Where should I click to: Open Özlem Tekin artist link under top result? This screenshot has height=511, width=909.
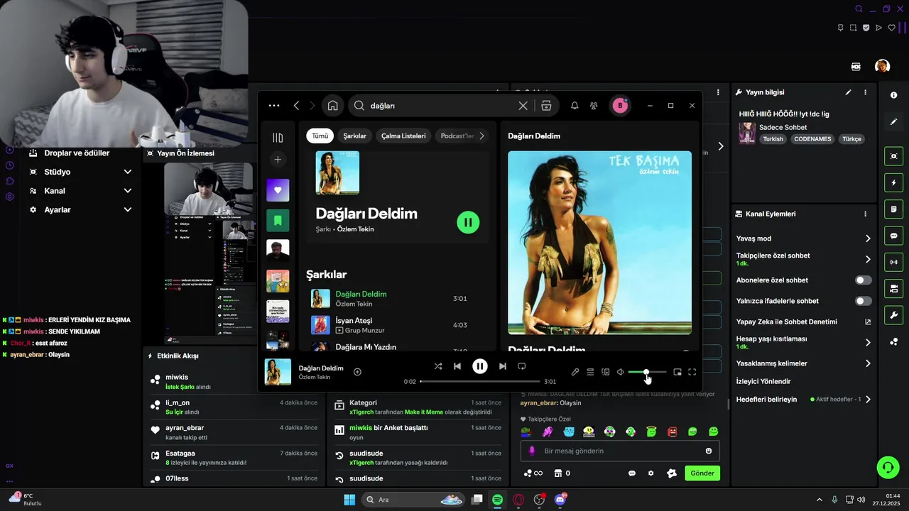coord(355,229)
